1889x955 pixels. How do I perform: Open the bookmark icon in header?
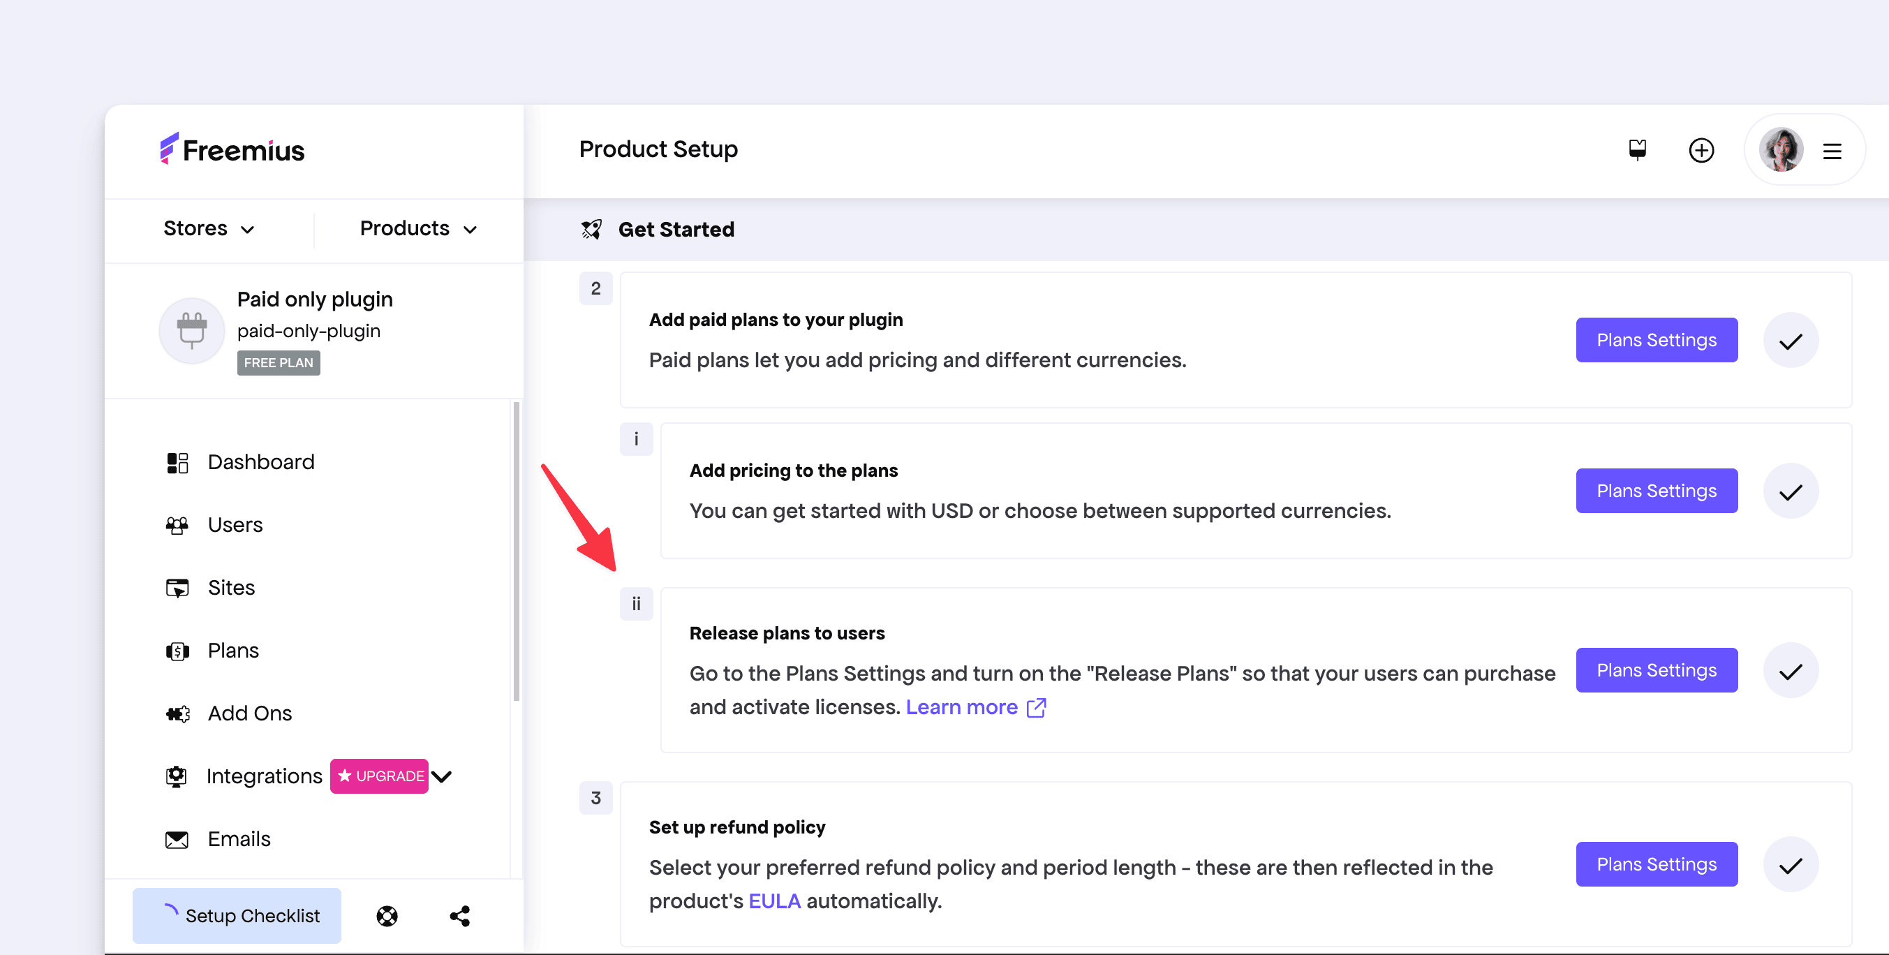click(x=1637, y=149)
